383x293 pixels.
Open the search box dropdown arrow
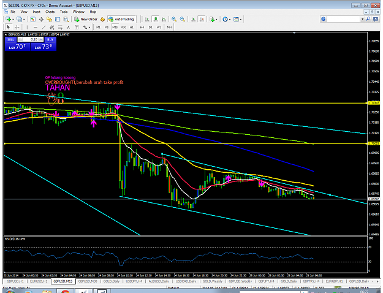pyautogui.click(x=363, y=19)
